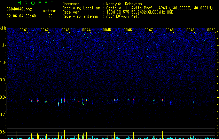Click the kHz axis unit label
Image resolution: width=219 pixels, height=139 pixels.
click(3, 28)
